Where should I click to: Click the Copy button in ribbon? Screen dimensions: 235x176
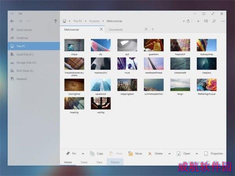click(x=96, y=154)
